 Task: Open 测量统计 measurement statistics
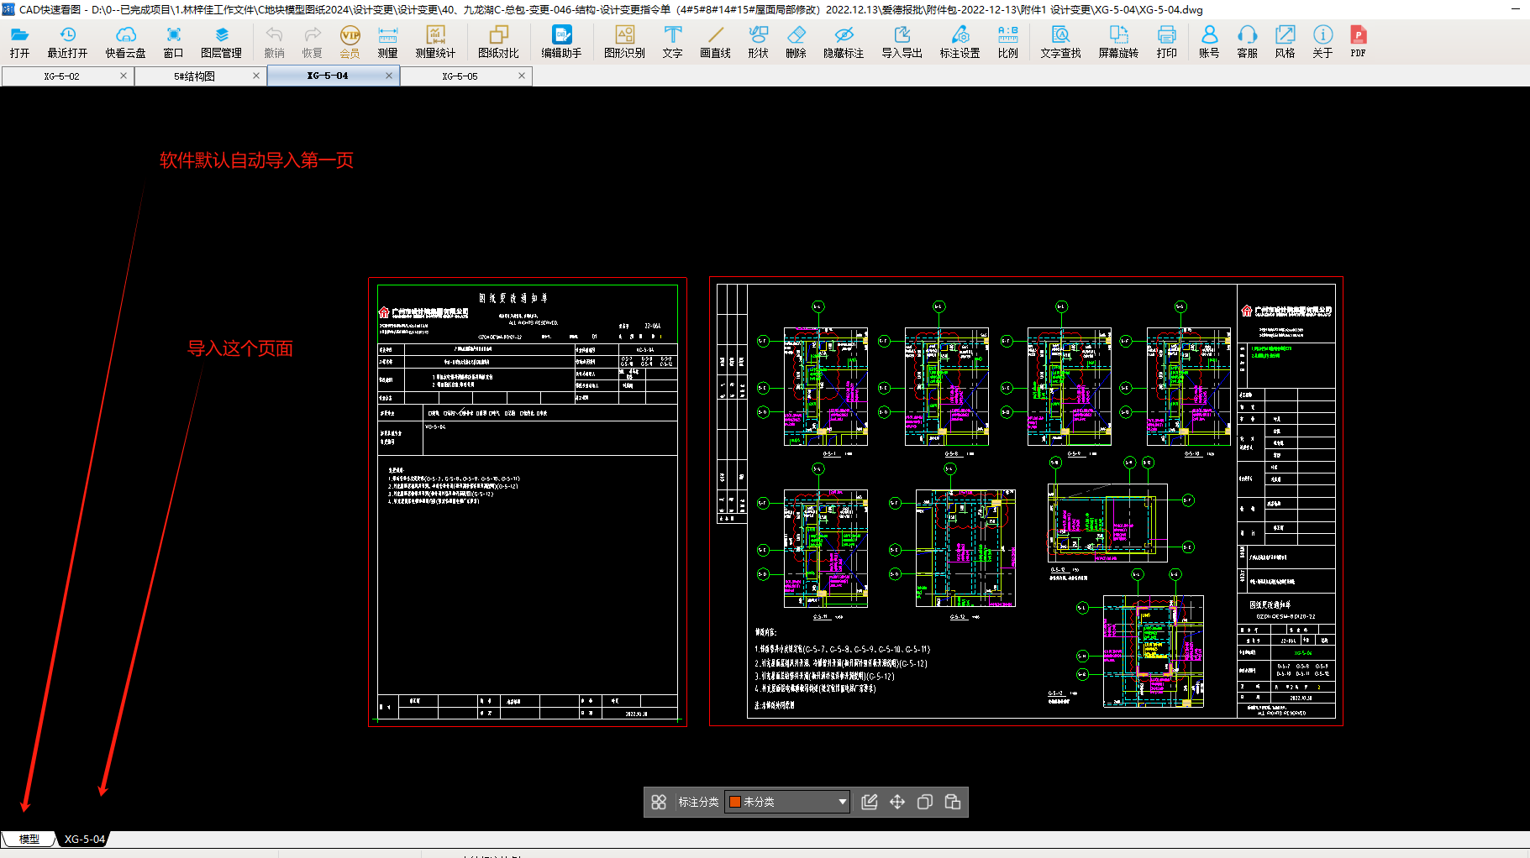[435, 41]
